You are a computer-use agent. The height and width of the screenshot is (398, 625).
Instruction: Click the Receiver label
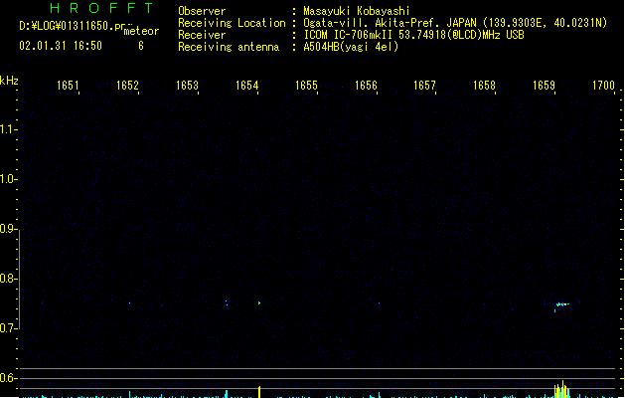202,35
